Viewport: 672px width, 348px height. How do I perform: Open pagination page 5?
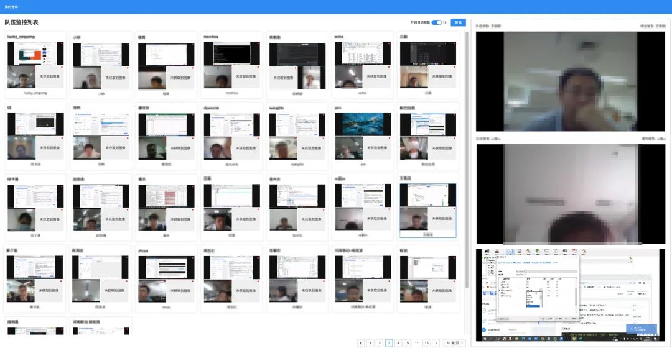(408, 343)
